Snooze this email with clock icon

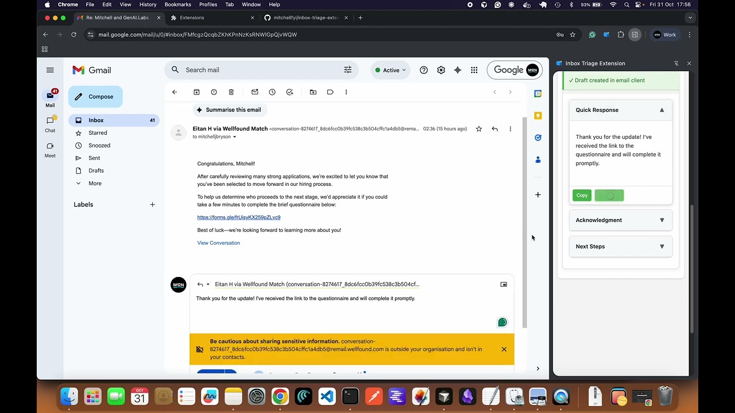coord(272,92)
